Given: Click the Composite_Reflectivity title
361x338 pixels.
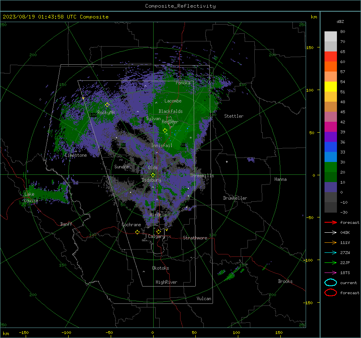Looking at the screenshot, I should pos(180,6).
